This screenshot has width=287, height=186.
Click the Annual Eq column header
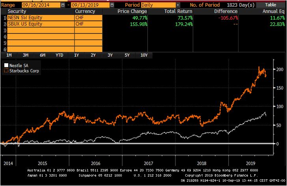click(x=274, y=11)
